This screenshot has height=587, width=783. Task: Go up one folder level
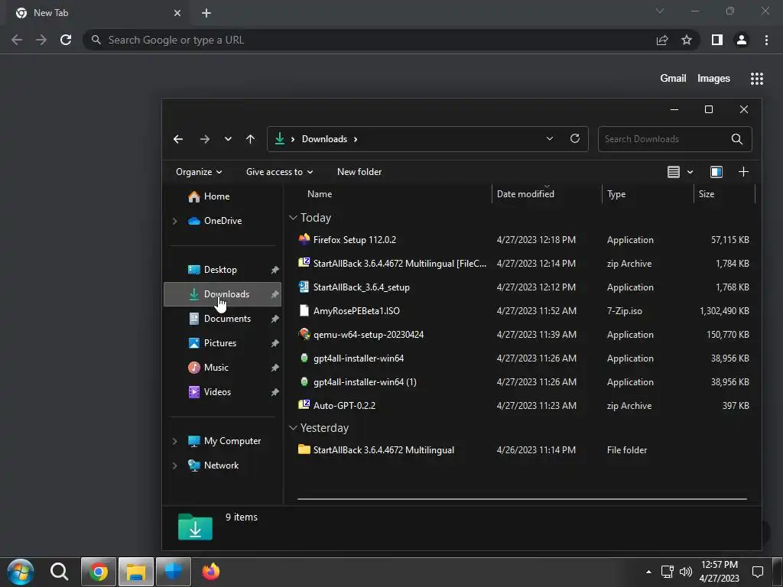250,139
